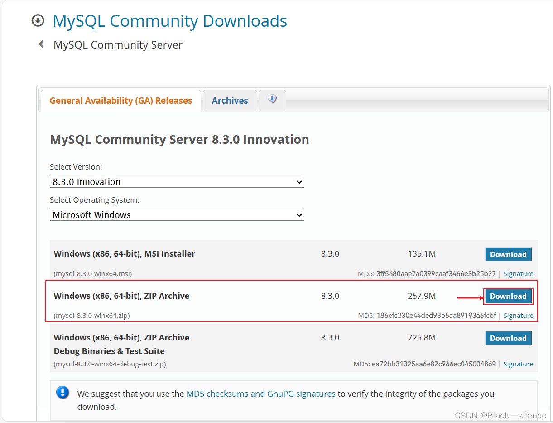Click the download circle icon beside page title
The height and width of the screenshot is (423, 553).
[x=38, y=20]
